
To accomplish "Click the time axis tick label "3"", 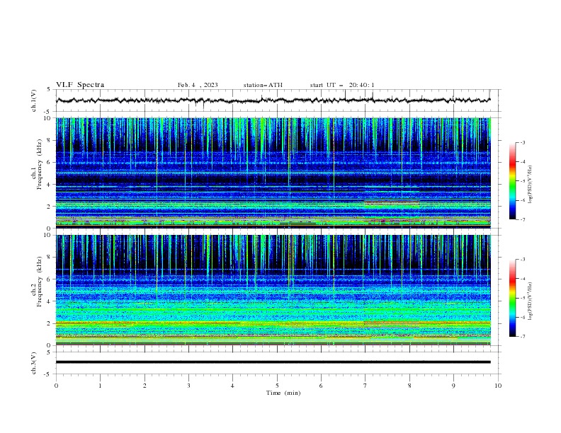I will point(188,386).
